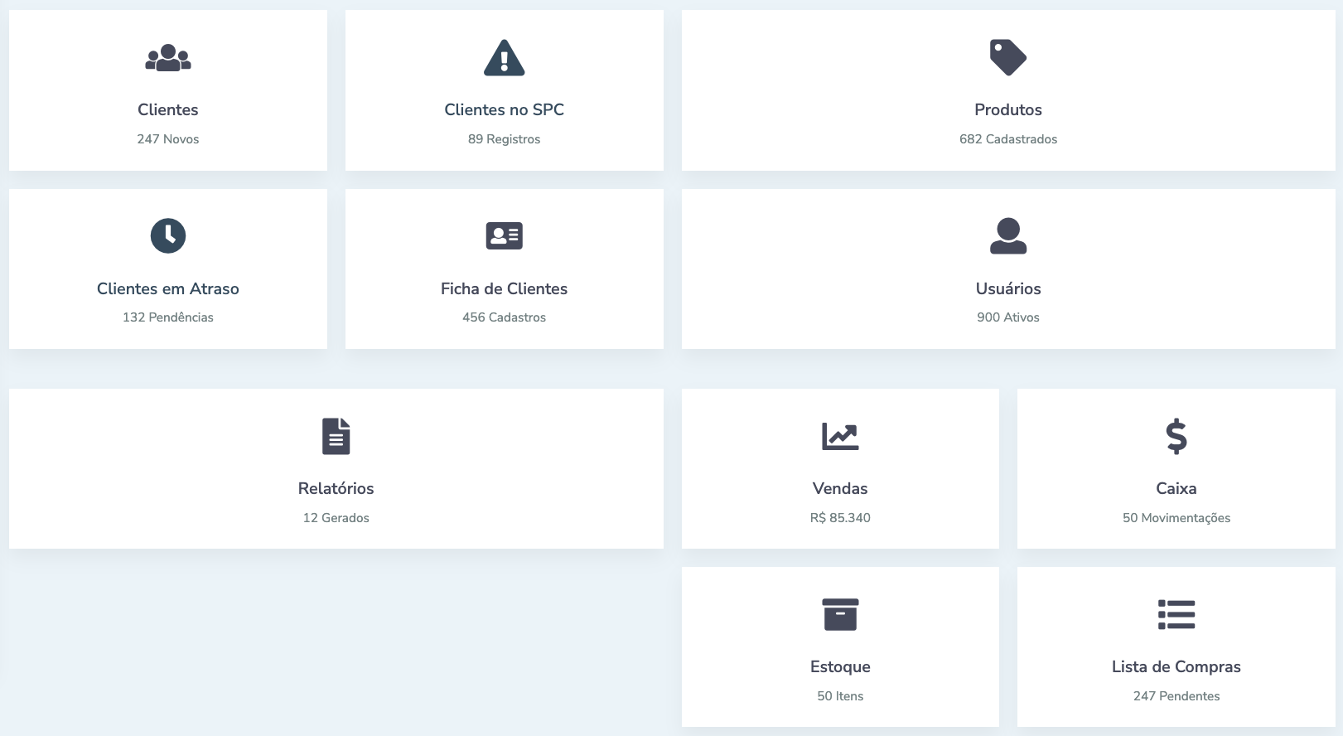This screenshot has width=1343, height=736.
Task: Click the Vendas line chart icon
Action: click(839, 436)
